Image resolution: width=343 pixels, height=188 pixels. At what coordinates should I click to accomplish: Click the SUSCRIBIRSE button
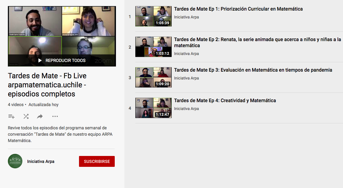pos(97,161)
